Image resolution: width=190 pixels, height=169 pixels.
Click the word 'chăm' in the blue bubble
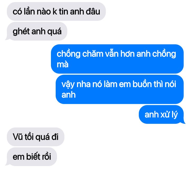pyautogui.click(x=93, y=54)
